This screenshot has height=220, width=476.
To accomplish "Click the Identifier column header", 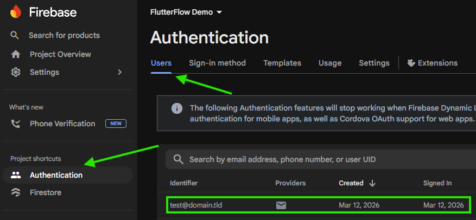I will point(183,183).
